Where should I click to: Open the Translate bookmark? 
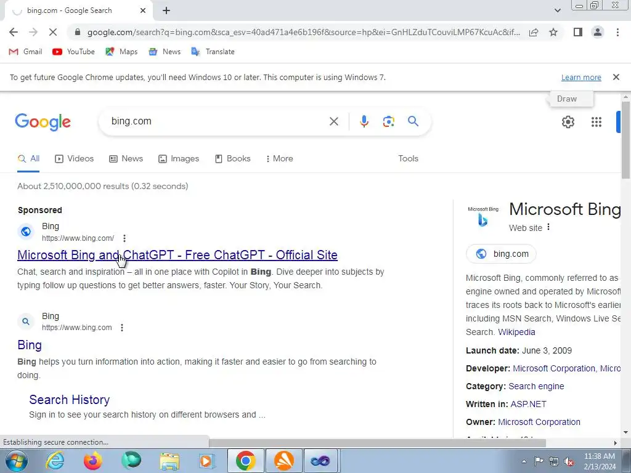click(213, 52)
